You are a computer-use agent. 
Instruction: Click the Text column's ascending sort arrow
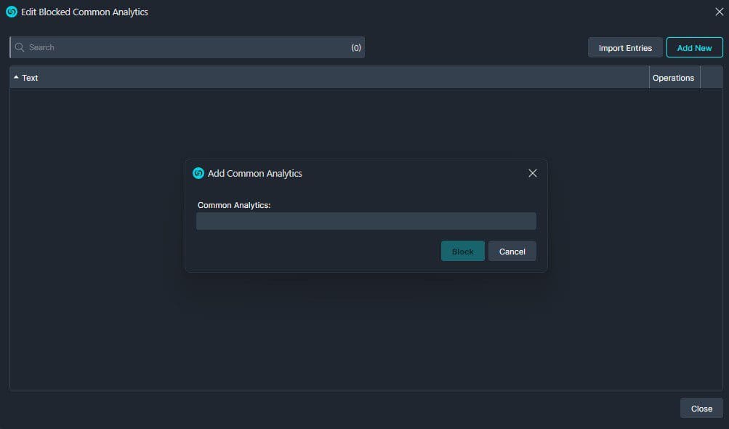pos(16,77)
